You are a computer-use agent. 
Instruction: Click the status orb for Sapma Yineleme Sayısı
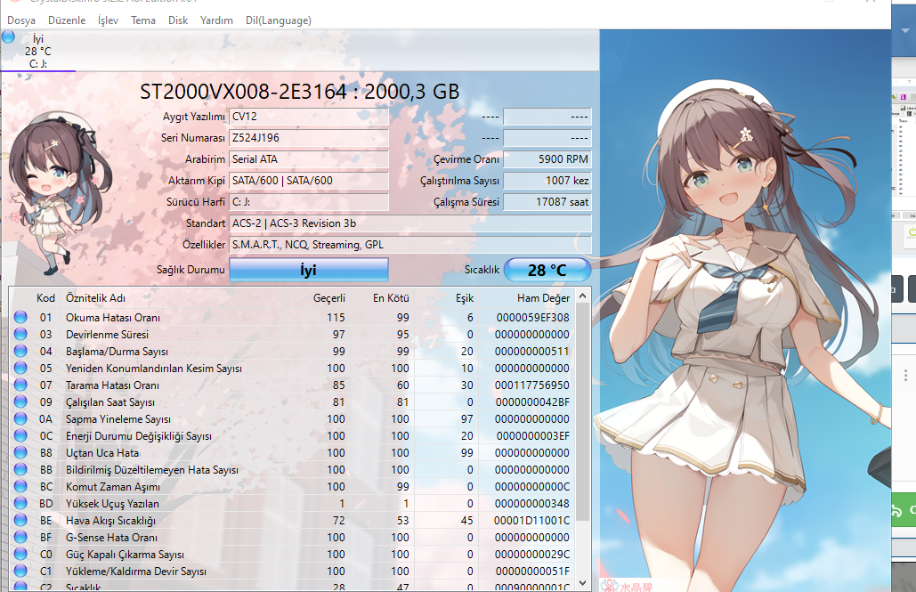point(20,419)
